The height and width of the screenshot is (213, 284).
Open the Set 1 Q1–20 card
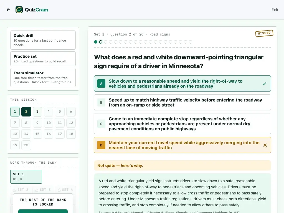click(x=26, y=177)
